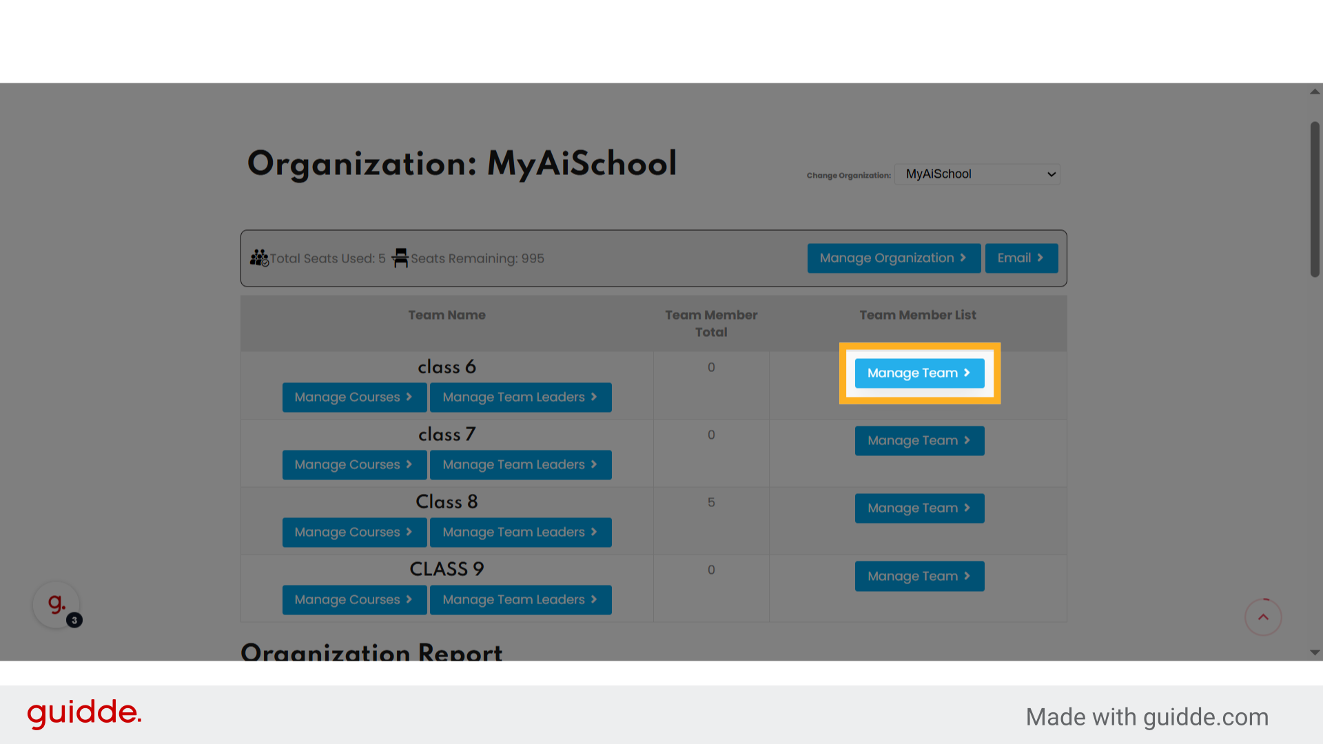Screen dimensions: 1323x744
Task: Click scrollbar down arrow at bottom right
Action: [x=1315, y=652]
